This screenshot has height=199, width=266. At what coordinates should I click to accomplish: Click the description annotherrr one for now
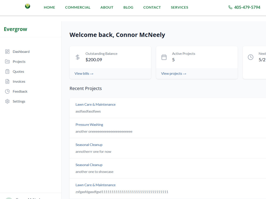click(93, 152)
